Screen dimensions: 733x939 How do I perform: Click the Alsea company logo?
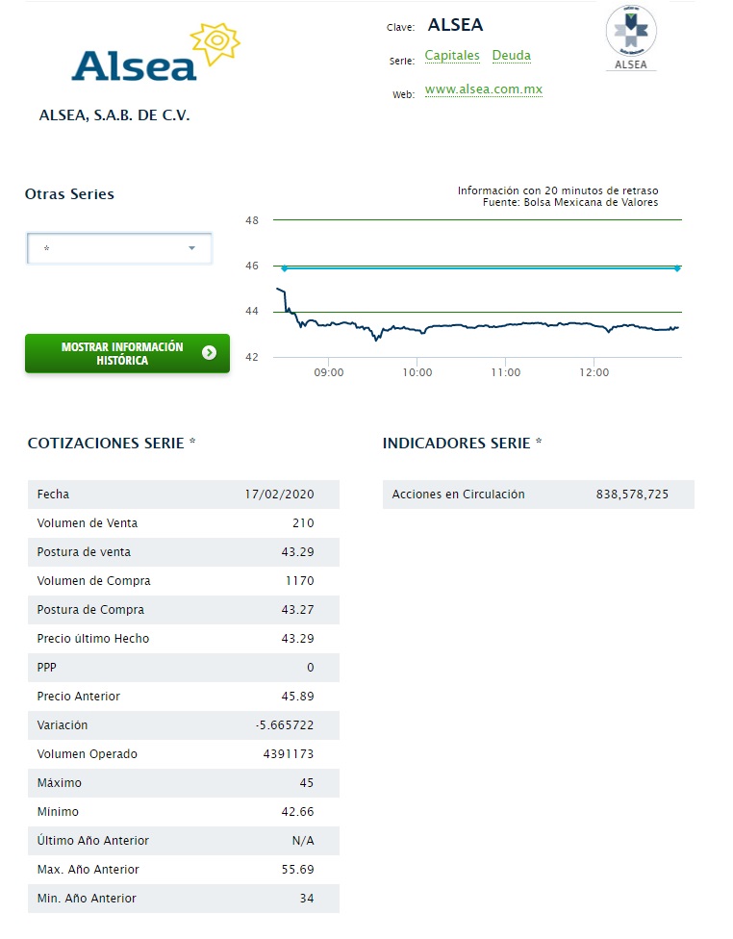pyautogui.click(x=156, y=53)
